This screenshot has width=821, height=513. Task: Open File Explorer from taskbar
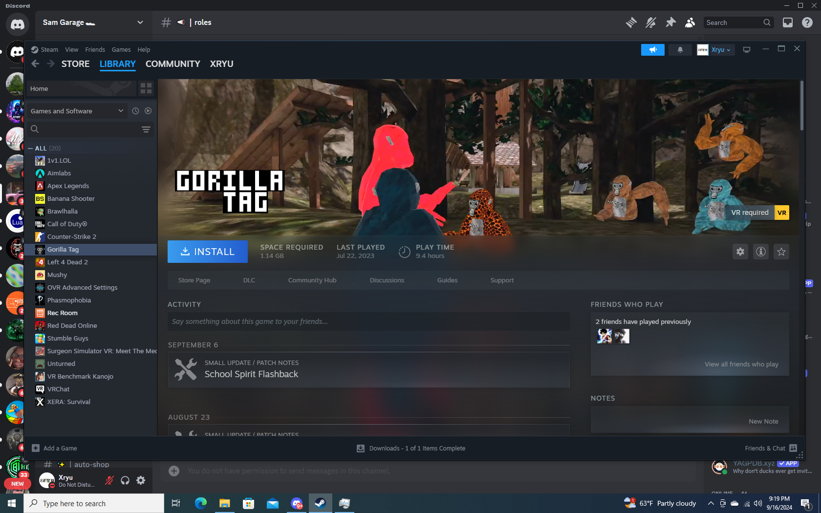pyautogui.click(x=224, y=503)
